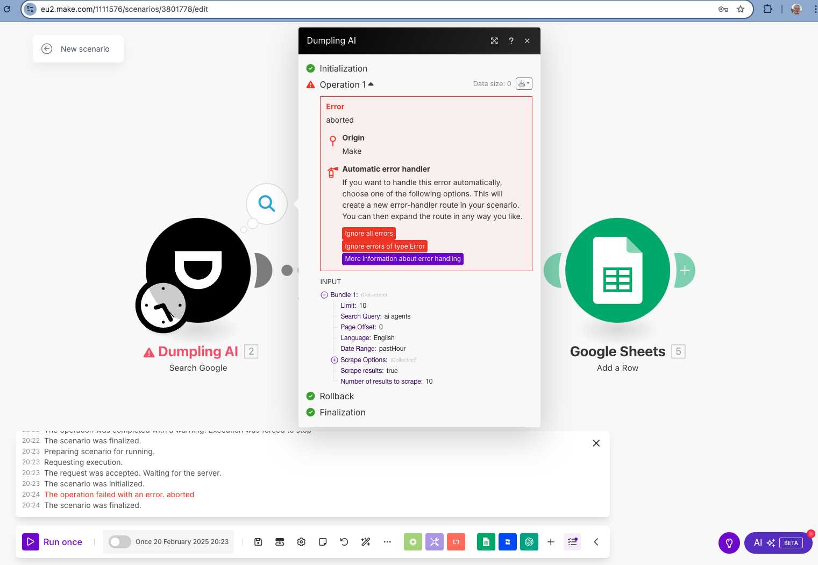The image size is (818, 565).
Task: Click the New scenario title text
Action: tap(85, 48)
